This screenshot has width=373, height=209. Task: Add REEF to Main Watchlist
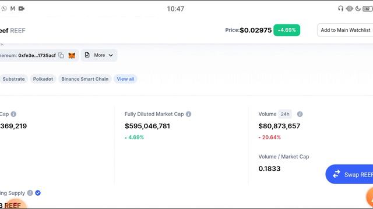345,30
